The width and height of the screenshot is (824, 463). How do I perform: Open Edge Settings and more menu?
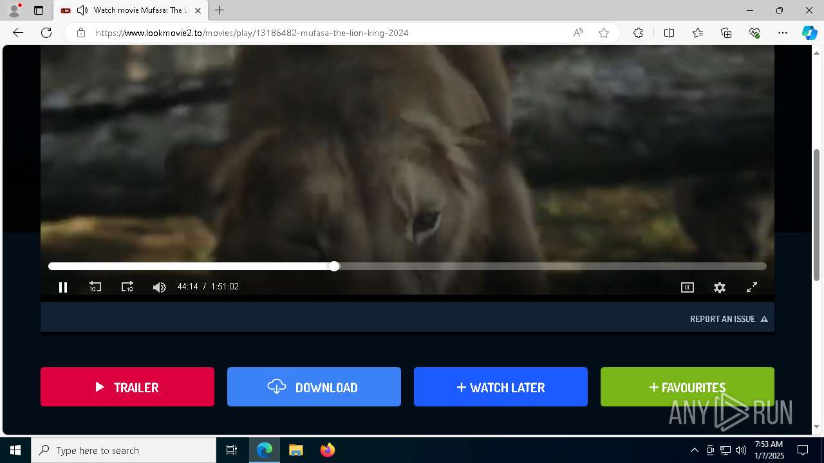pyautogui.click(x=783, y=33)
